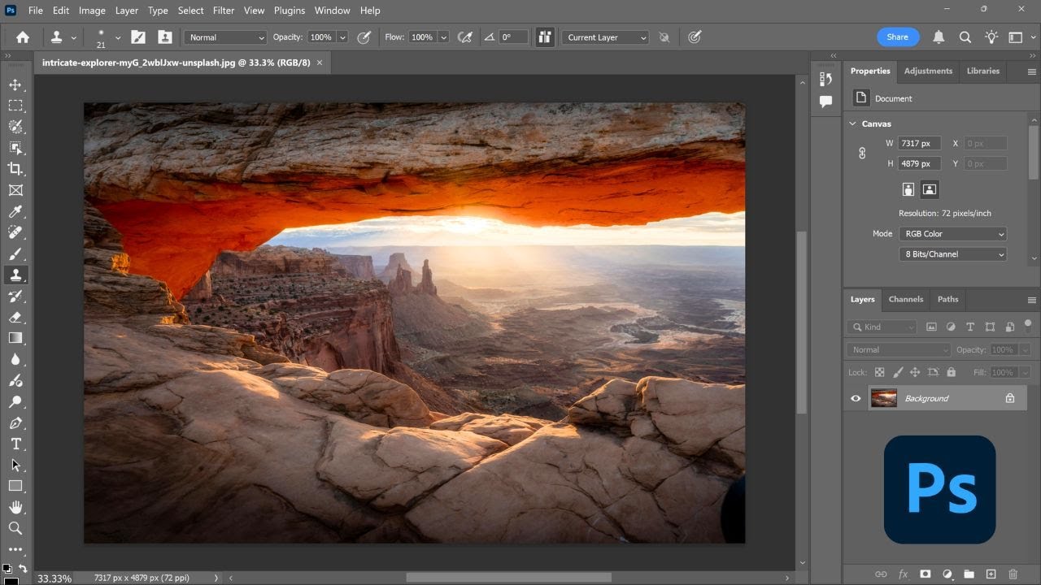This screenshot has height=585, width=1041.
Task: Open the Clone Source panel toggle
Action: [x=165, y=37]
